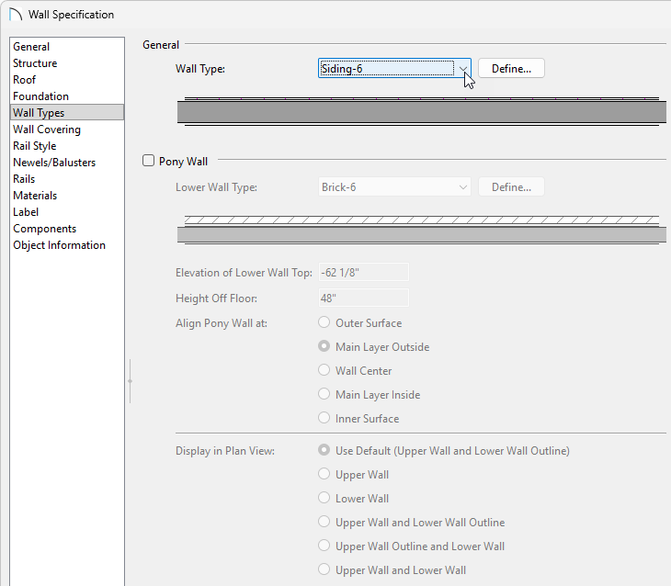Choose Upper Wall Outline and Lower Wall option

(x=324, y=546)
